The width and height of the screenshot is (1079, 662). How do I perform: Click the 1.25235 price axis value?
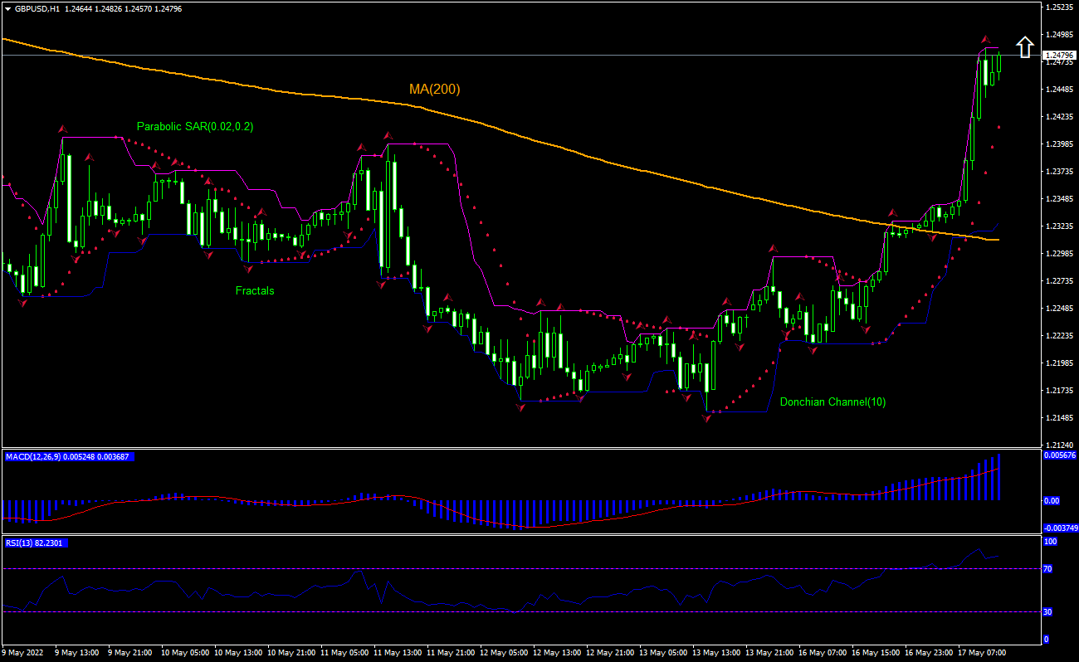(1058, 7)
